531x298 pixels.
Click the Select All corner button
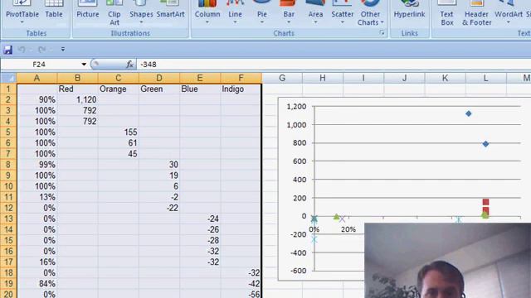tap(8, 78)
